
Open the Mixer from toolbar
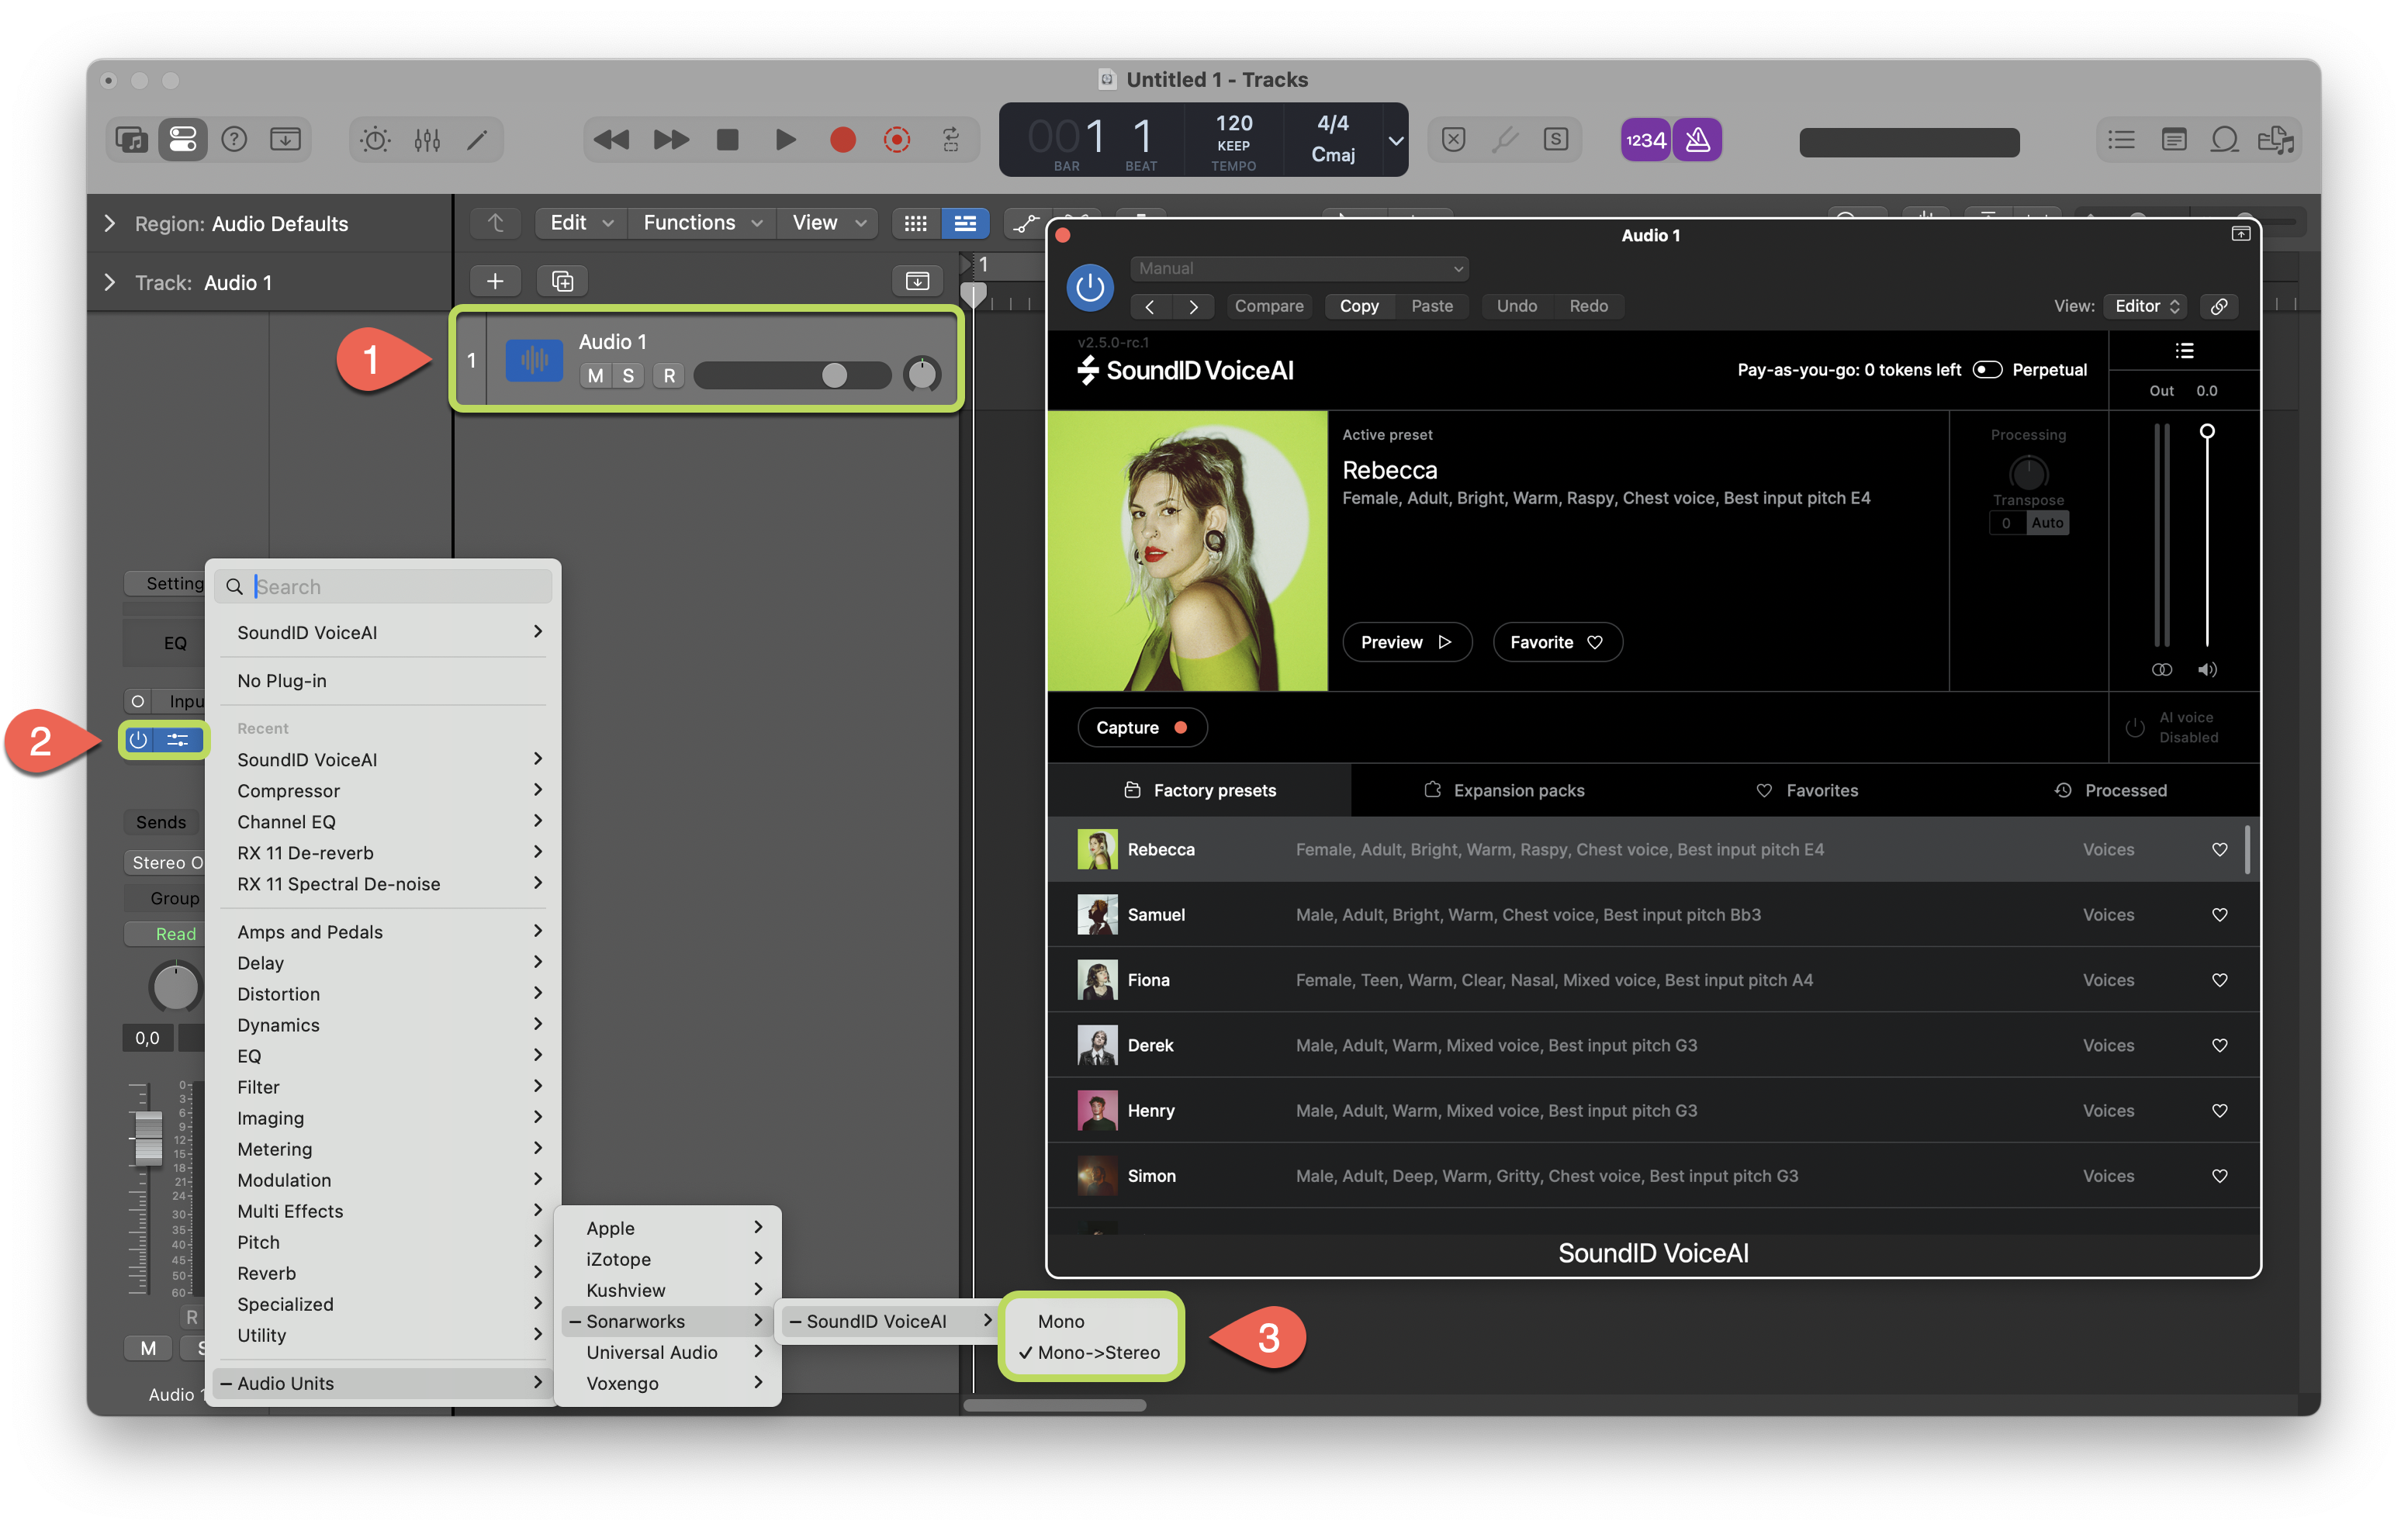tap(427, 140)
